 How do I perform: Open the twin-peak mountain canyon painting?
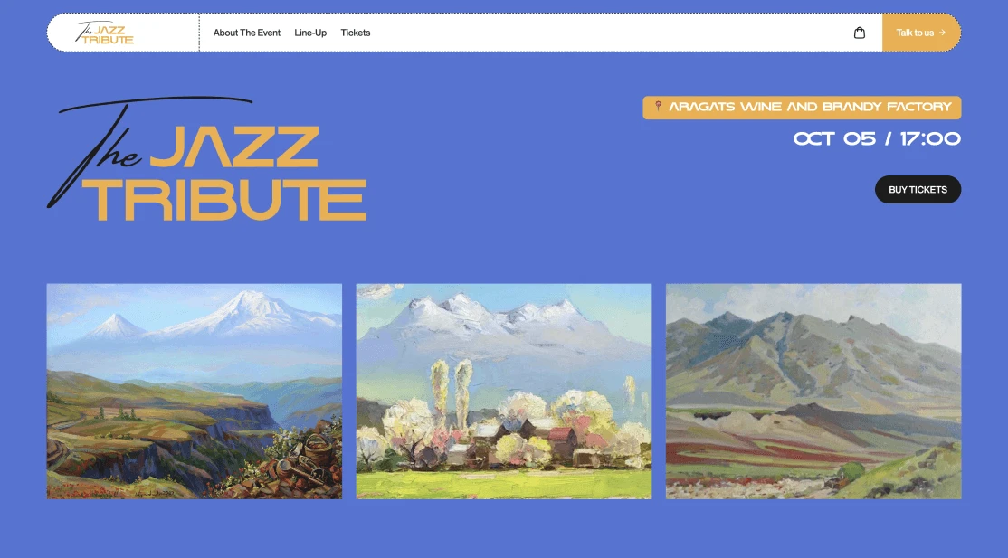[x=195, y=392]
